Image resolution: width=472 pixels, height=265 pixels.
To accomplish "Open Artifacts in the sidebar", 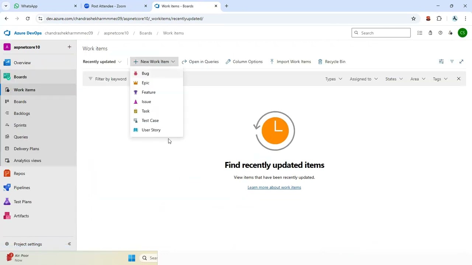I will [x=38, y=216].
